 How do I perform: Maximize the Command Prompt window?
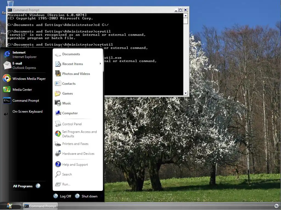pos(181,10)
